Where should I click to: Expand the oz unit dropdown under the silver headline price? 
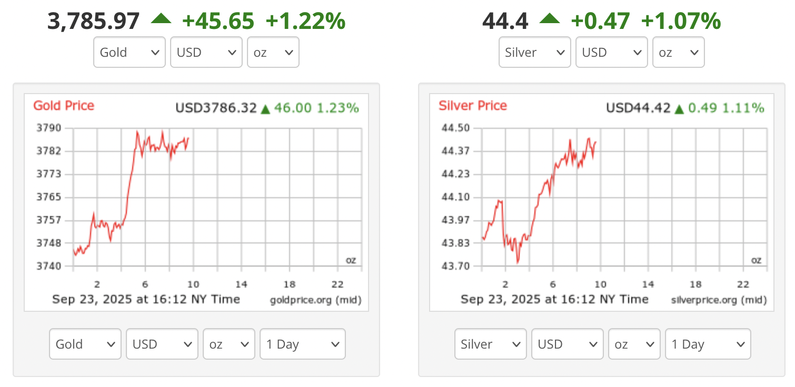coord(679,52)
